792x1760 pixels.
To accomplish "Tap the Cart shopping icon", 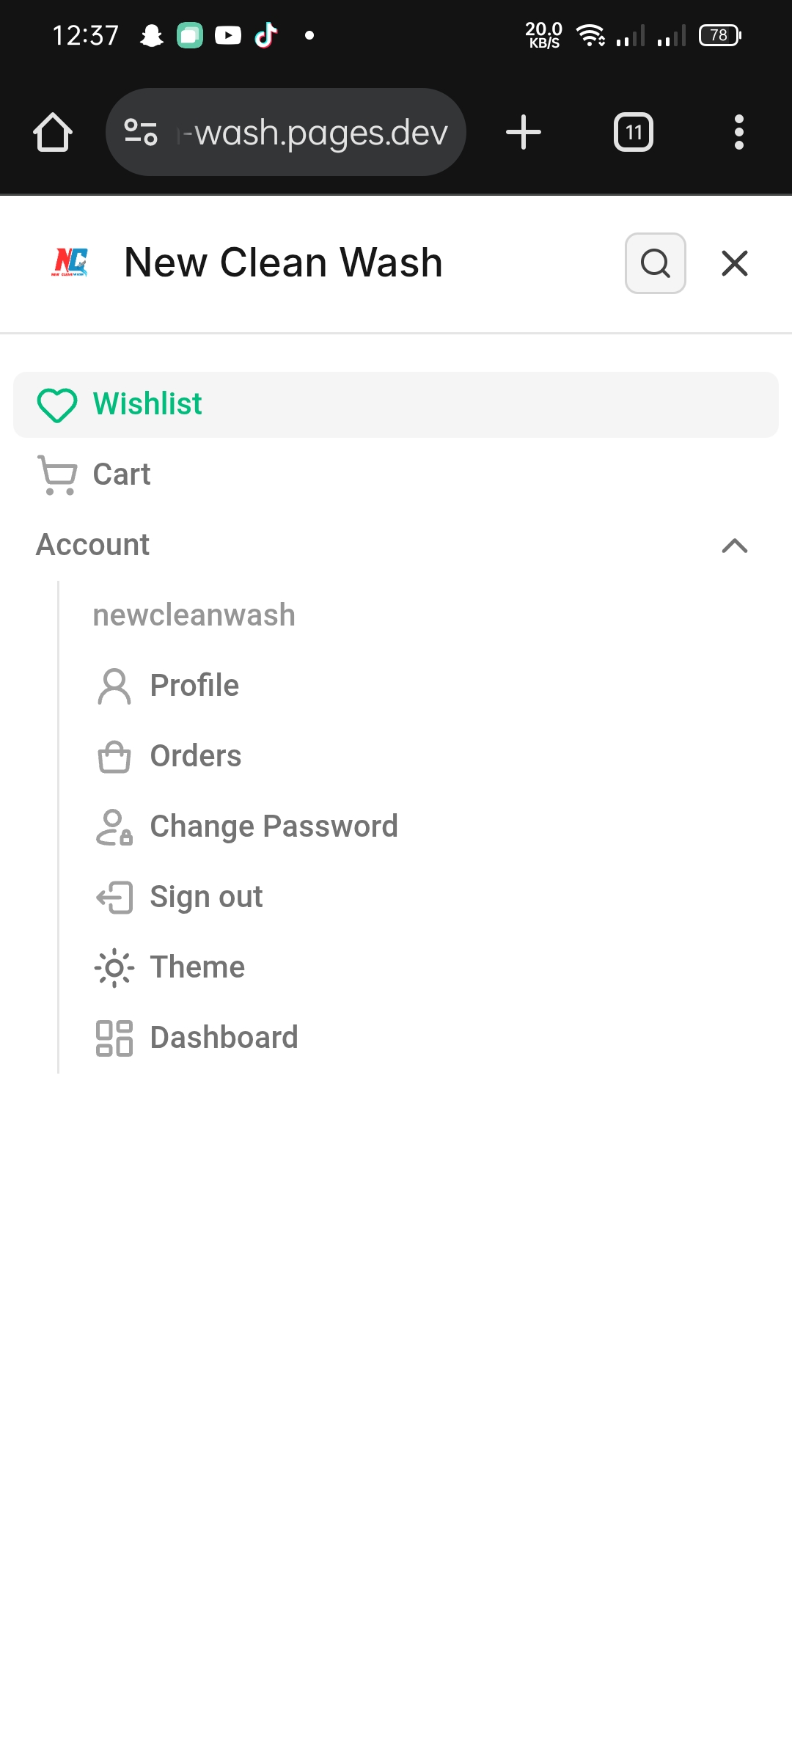I will point(56,475).
